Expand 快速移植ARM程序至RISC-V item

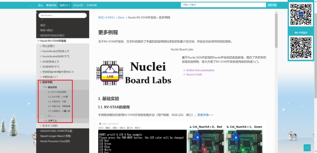[41, 72]
